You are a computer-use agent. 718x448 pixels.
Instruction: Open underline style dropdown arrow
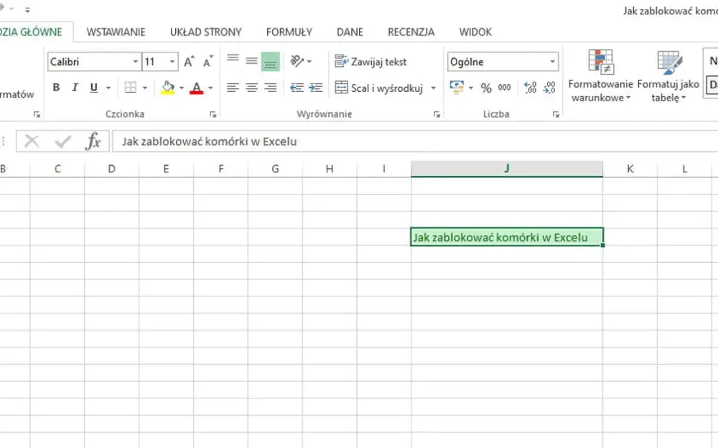(108, 88)
